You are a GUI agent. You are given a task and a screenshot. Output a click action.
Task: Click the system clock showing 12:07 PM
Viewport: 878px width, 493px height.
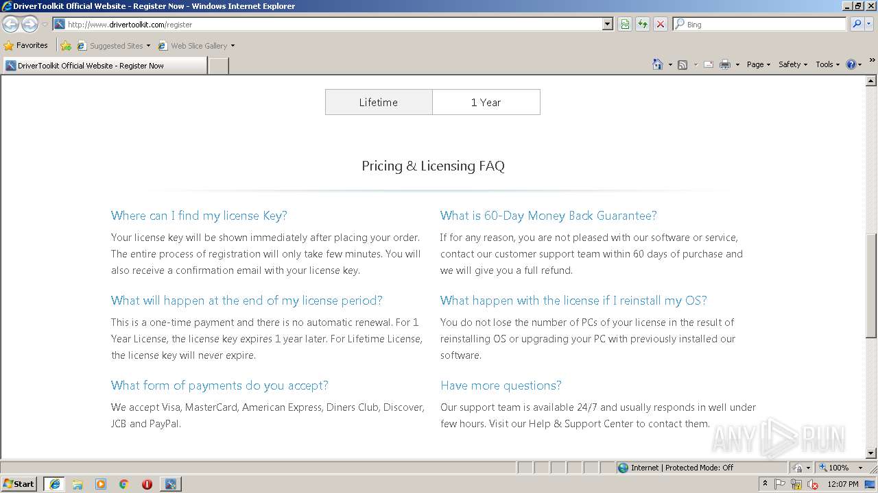[843, 484]
